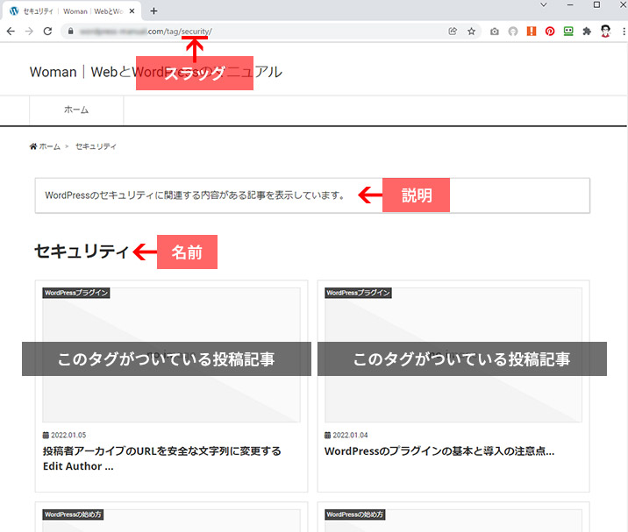Click the ホーム breadcrumb link
The width and height of the screenshot is (628, 532).
[x=50, y=146]
